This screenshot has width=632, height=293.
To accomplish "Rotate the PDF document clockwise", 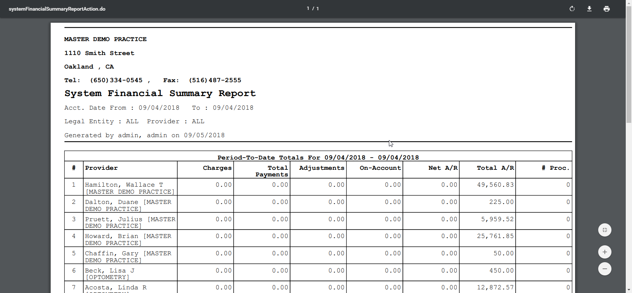I will (x=572, y=9).
